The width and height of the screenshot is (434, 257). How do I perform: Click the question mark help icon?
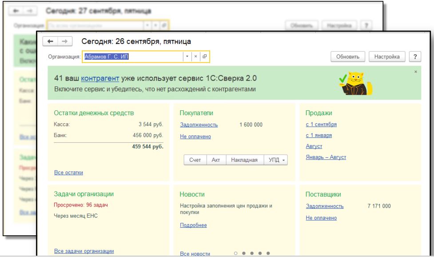click(x=416, y=56)
